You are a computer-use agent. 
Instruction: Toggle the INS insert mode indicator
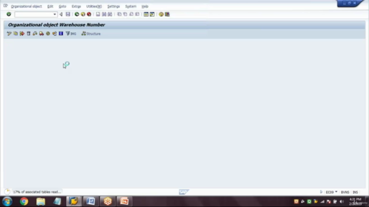pos(355,192)
